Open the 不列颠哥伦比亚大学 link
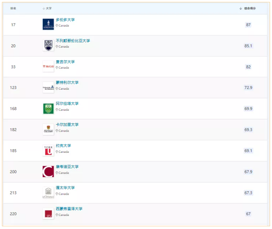272x229 pixels. coord(73,41)
